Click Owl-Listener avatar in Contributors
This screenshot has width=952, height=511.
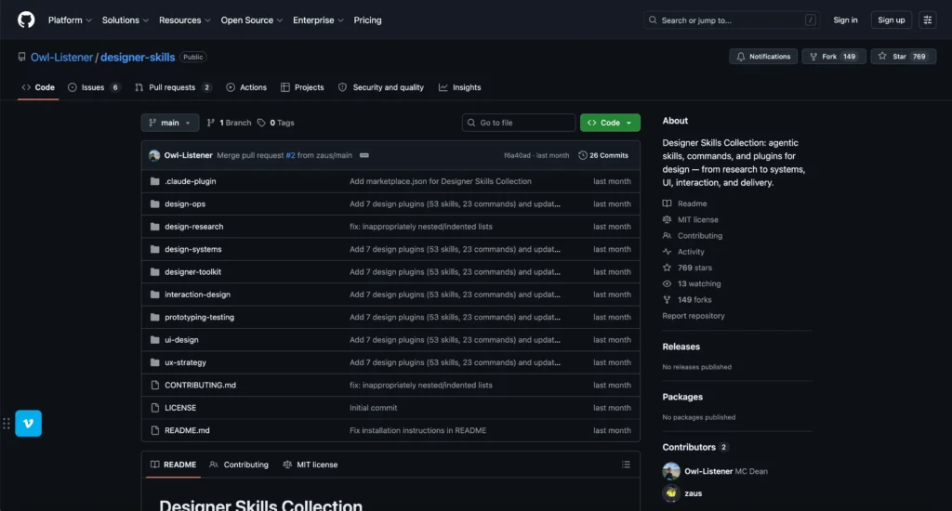click(671, 471)
